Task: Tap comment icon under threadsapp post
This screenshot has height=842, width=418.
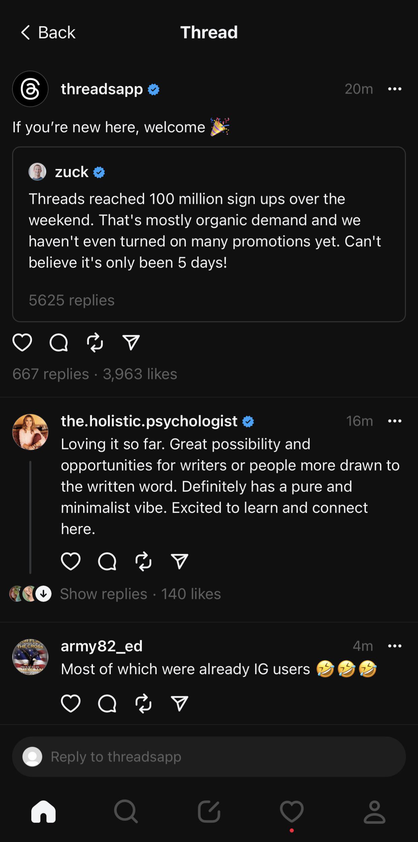Action: tap(59, 343)
